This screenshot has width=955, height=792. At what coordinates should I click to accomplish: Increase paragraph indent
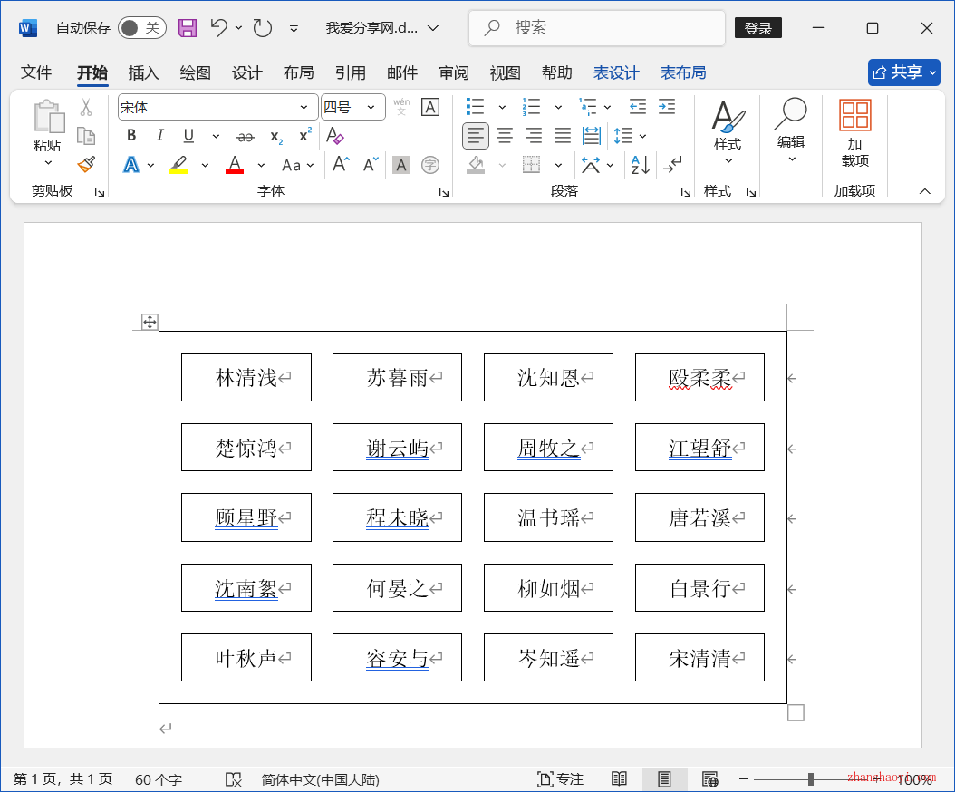point(667,107)
